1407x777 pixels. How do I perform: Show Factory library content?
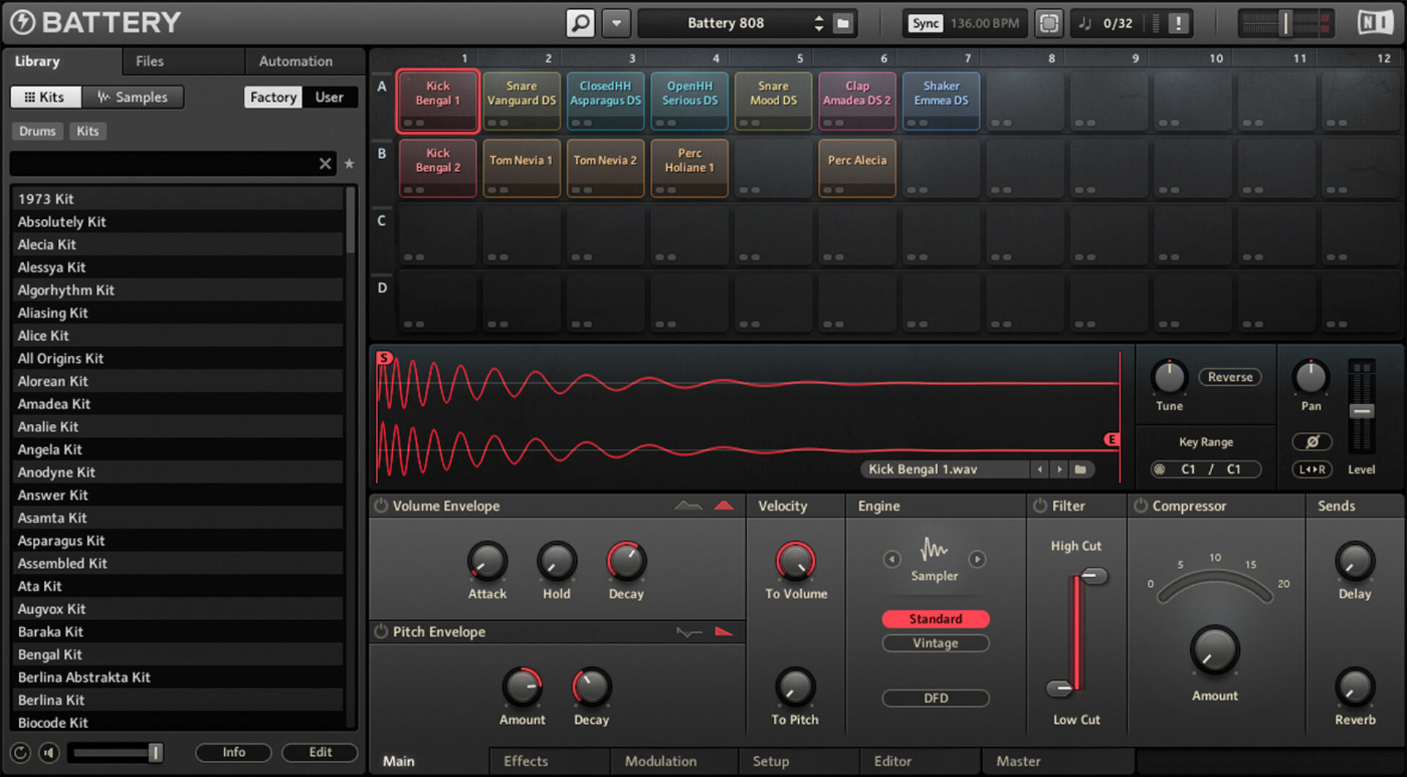[x=273, y=97]
